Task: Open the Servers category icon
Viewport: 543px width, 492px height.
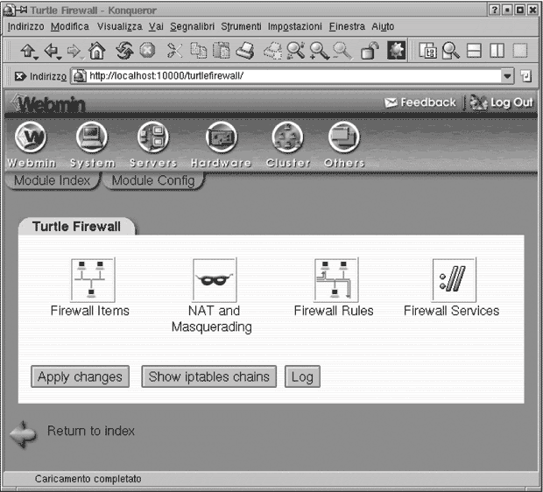Action: coord(153,137)
